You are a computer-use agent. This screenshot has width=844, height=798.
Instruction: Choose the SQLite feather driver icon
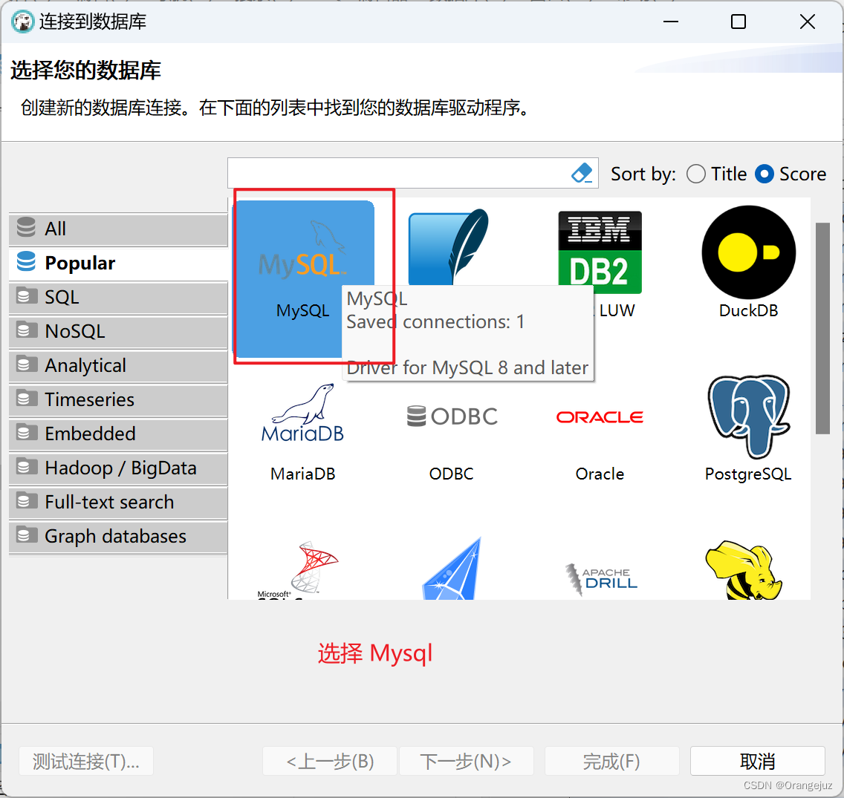click(449, 246)
